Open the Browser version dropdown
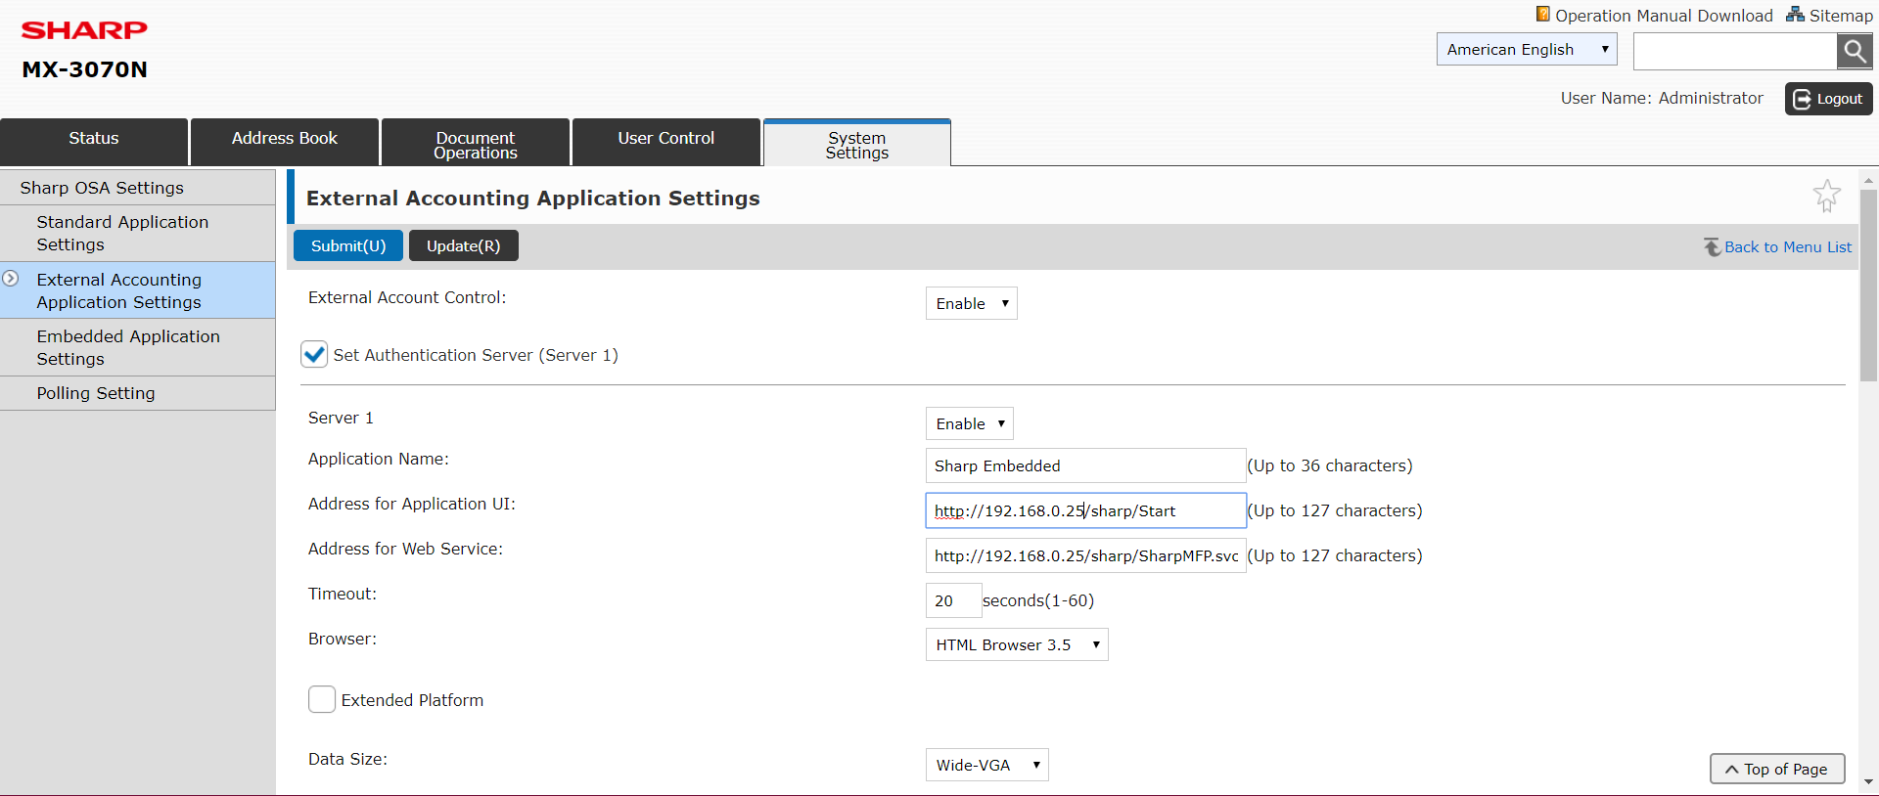Screen dimensions: 1879x796 [x=1017, y=644]
